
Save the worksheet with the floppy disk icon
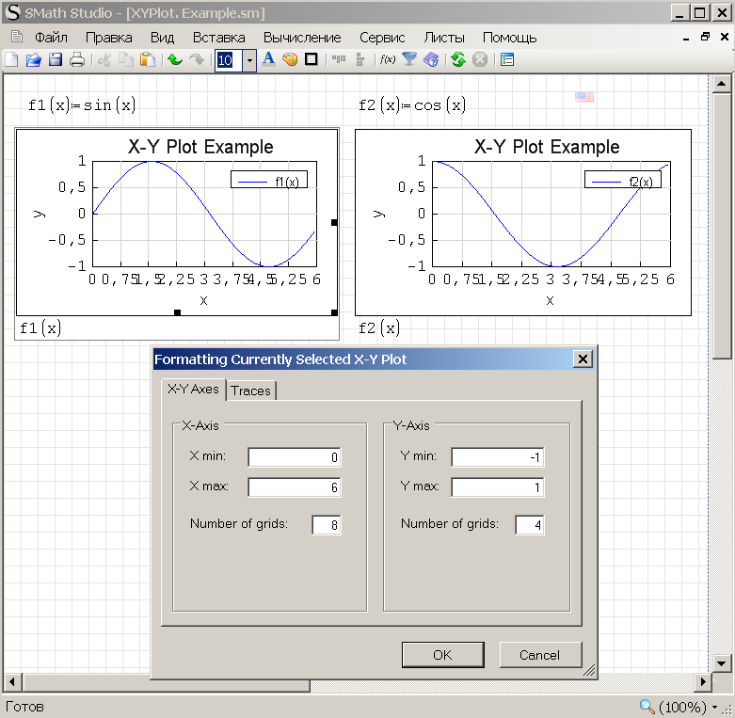tap(56, 60)
